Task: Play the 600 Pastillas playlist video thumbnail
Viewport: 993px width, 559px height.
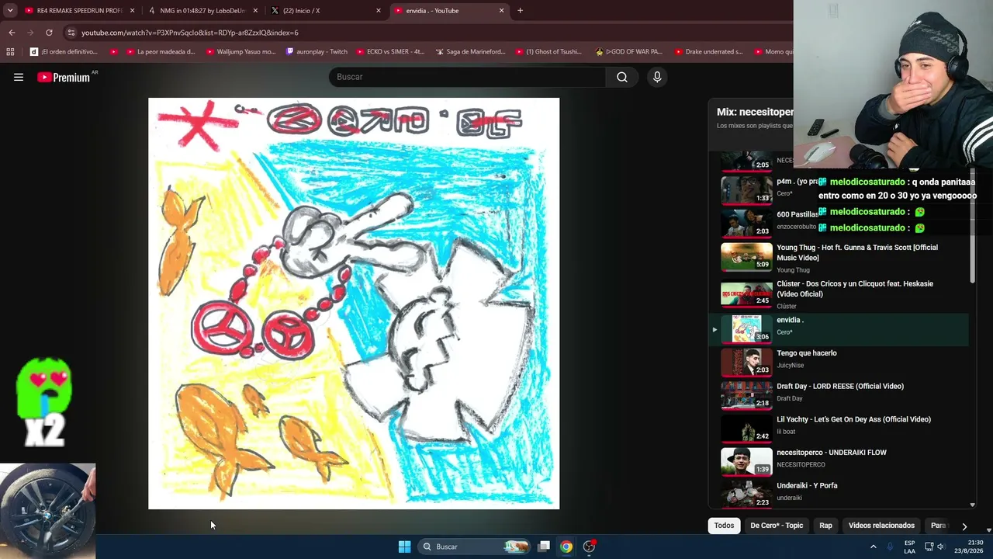Action: [x=746, y=223]
